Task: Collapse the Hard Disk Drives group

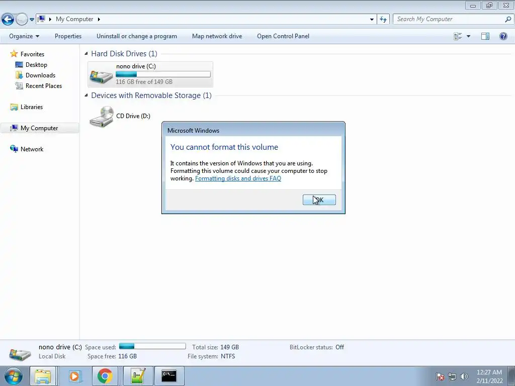Action: [x=86, y=53]
